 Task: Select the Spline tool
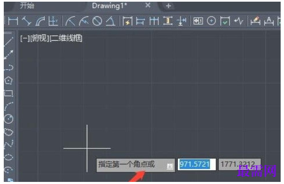click(x=8, y=144)
